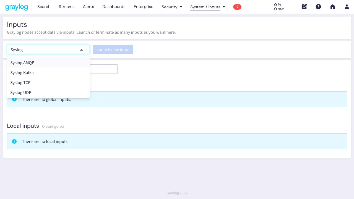This screenshot has width=354, height=199.
Task: Click 'There are no local inputs.' message
Action: pyautogui.click(x=45, y=141)
